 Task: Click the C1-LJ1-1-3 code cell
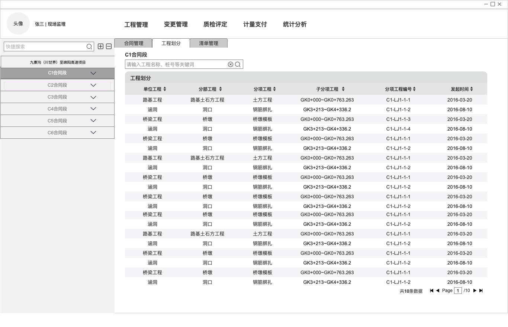398,119
